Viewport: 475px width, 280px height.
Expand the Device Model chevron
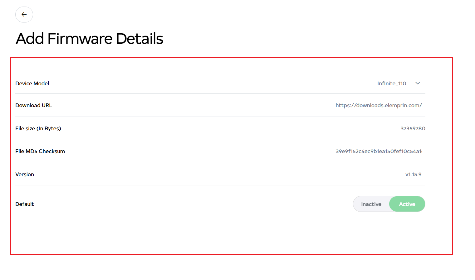[x=418, y=83]
